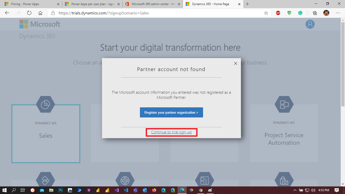Open the green shield AdGuard extension

point(289,13)
